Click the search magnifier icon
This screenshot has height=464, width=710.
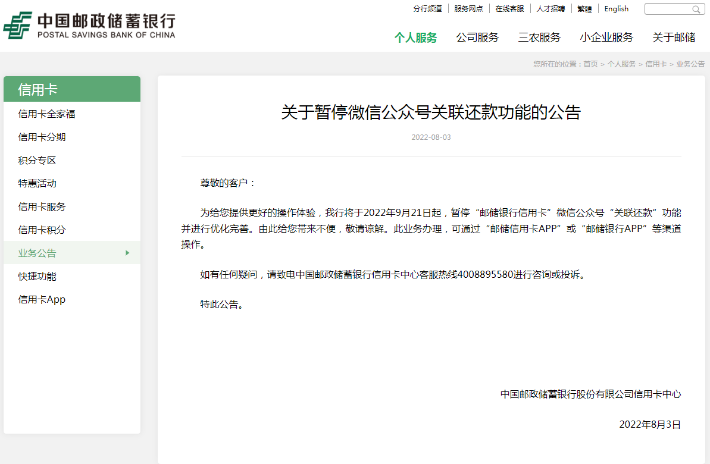696,10
